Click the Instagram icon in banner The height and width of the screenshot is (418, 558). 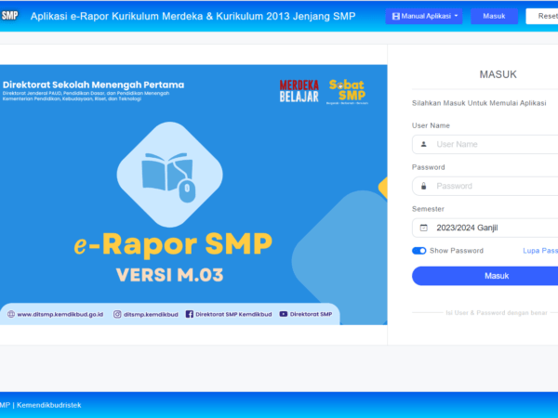117,314
